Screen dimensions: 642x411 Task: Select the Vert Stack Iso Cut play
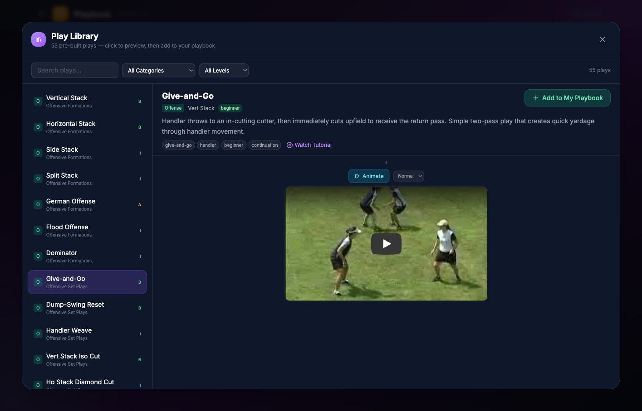click(x=87, y=359)
